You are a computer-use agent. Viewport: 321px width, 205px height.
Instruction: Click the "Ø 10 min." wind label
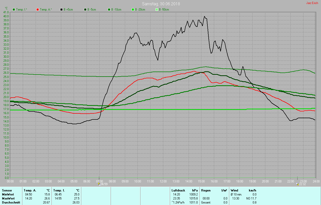pos(236,194)
